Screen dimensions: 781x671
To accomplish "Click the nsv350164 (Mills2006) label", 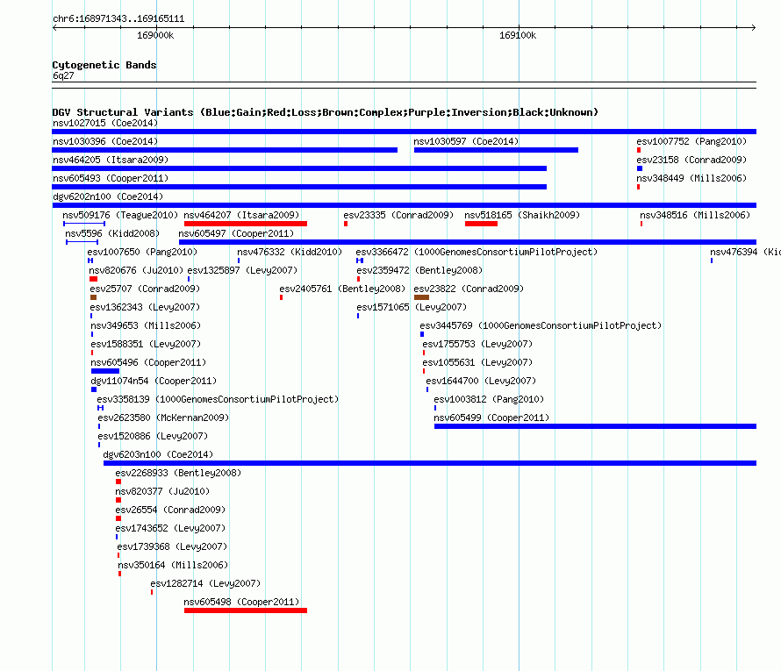I will [x=173, y=565].
